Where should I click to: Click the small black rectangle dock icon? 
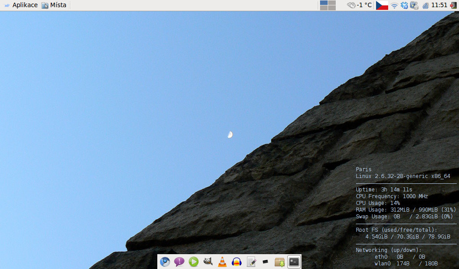(x=265, y=262)
